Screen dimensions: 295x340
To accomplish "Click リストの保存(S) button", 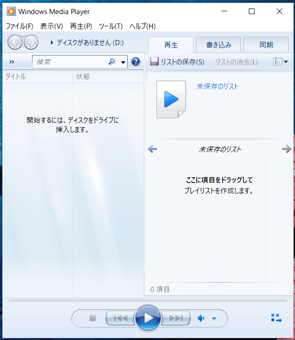I will point(177,62).
